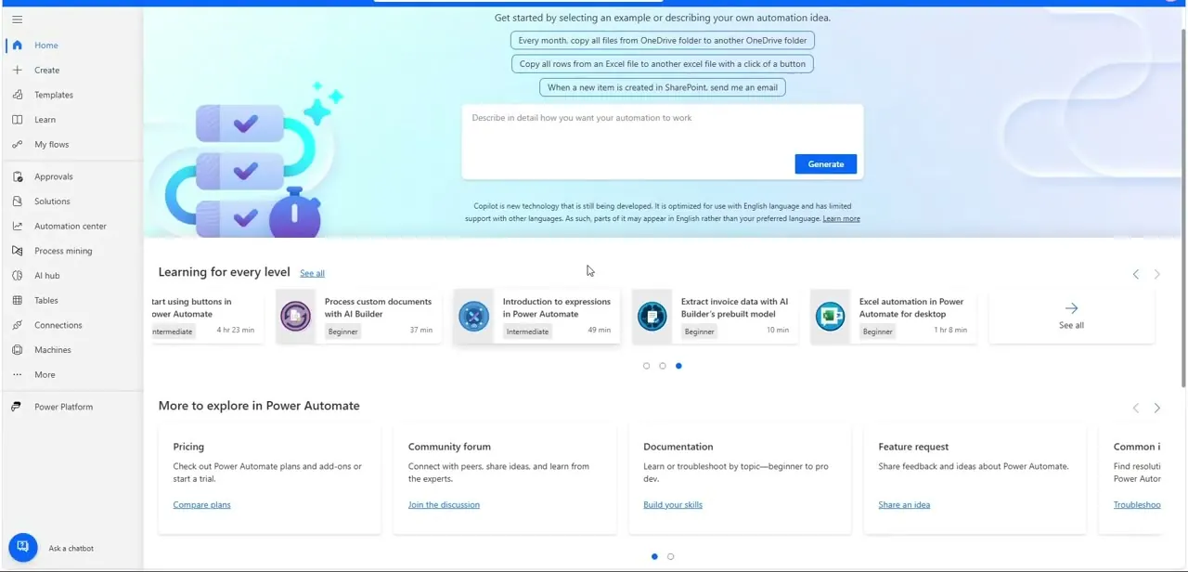
Task: Click the More ellipsis icon
Action: point(17,375)
